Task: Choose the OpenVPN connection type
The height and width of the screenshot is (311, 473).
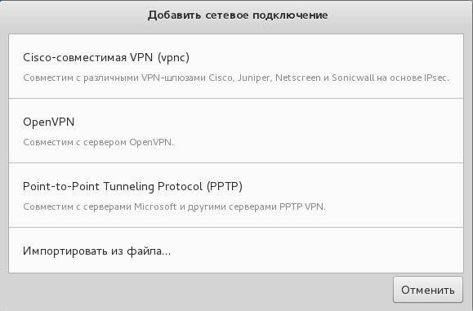Action: click(x=236, y=131)
